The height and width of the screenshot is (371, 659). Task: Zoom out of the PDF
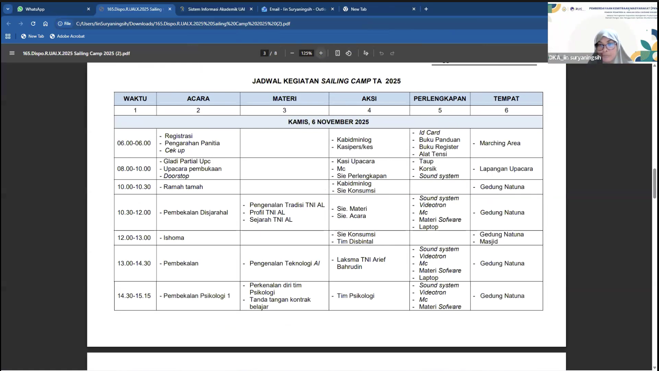(x=292, y=53)
